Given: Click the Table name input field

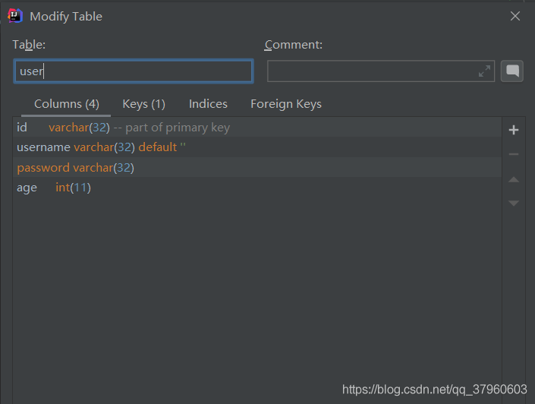Looking at the screenshot, I should (x=134, y=71).
